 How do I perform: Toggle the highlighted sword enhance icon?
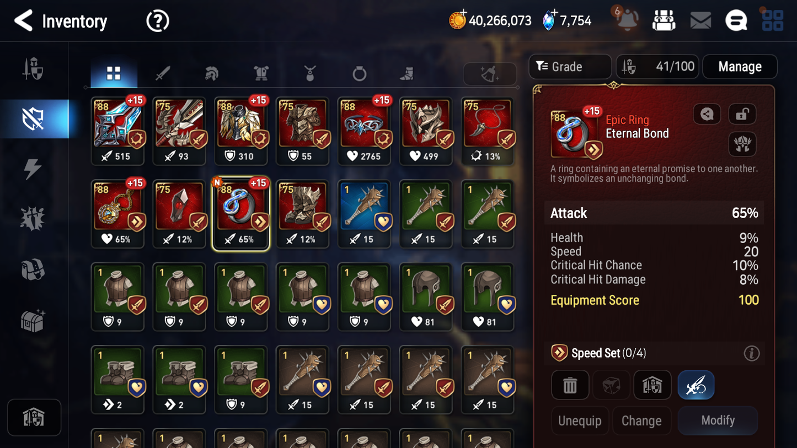coord(696,385)
